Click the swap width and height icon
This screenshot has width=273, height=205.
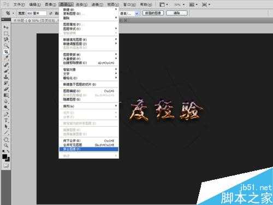coord(51,13)
